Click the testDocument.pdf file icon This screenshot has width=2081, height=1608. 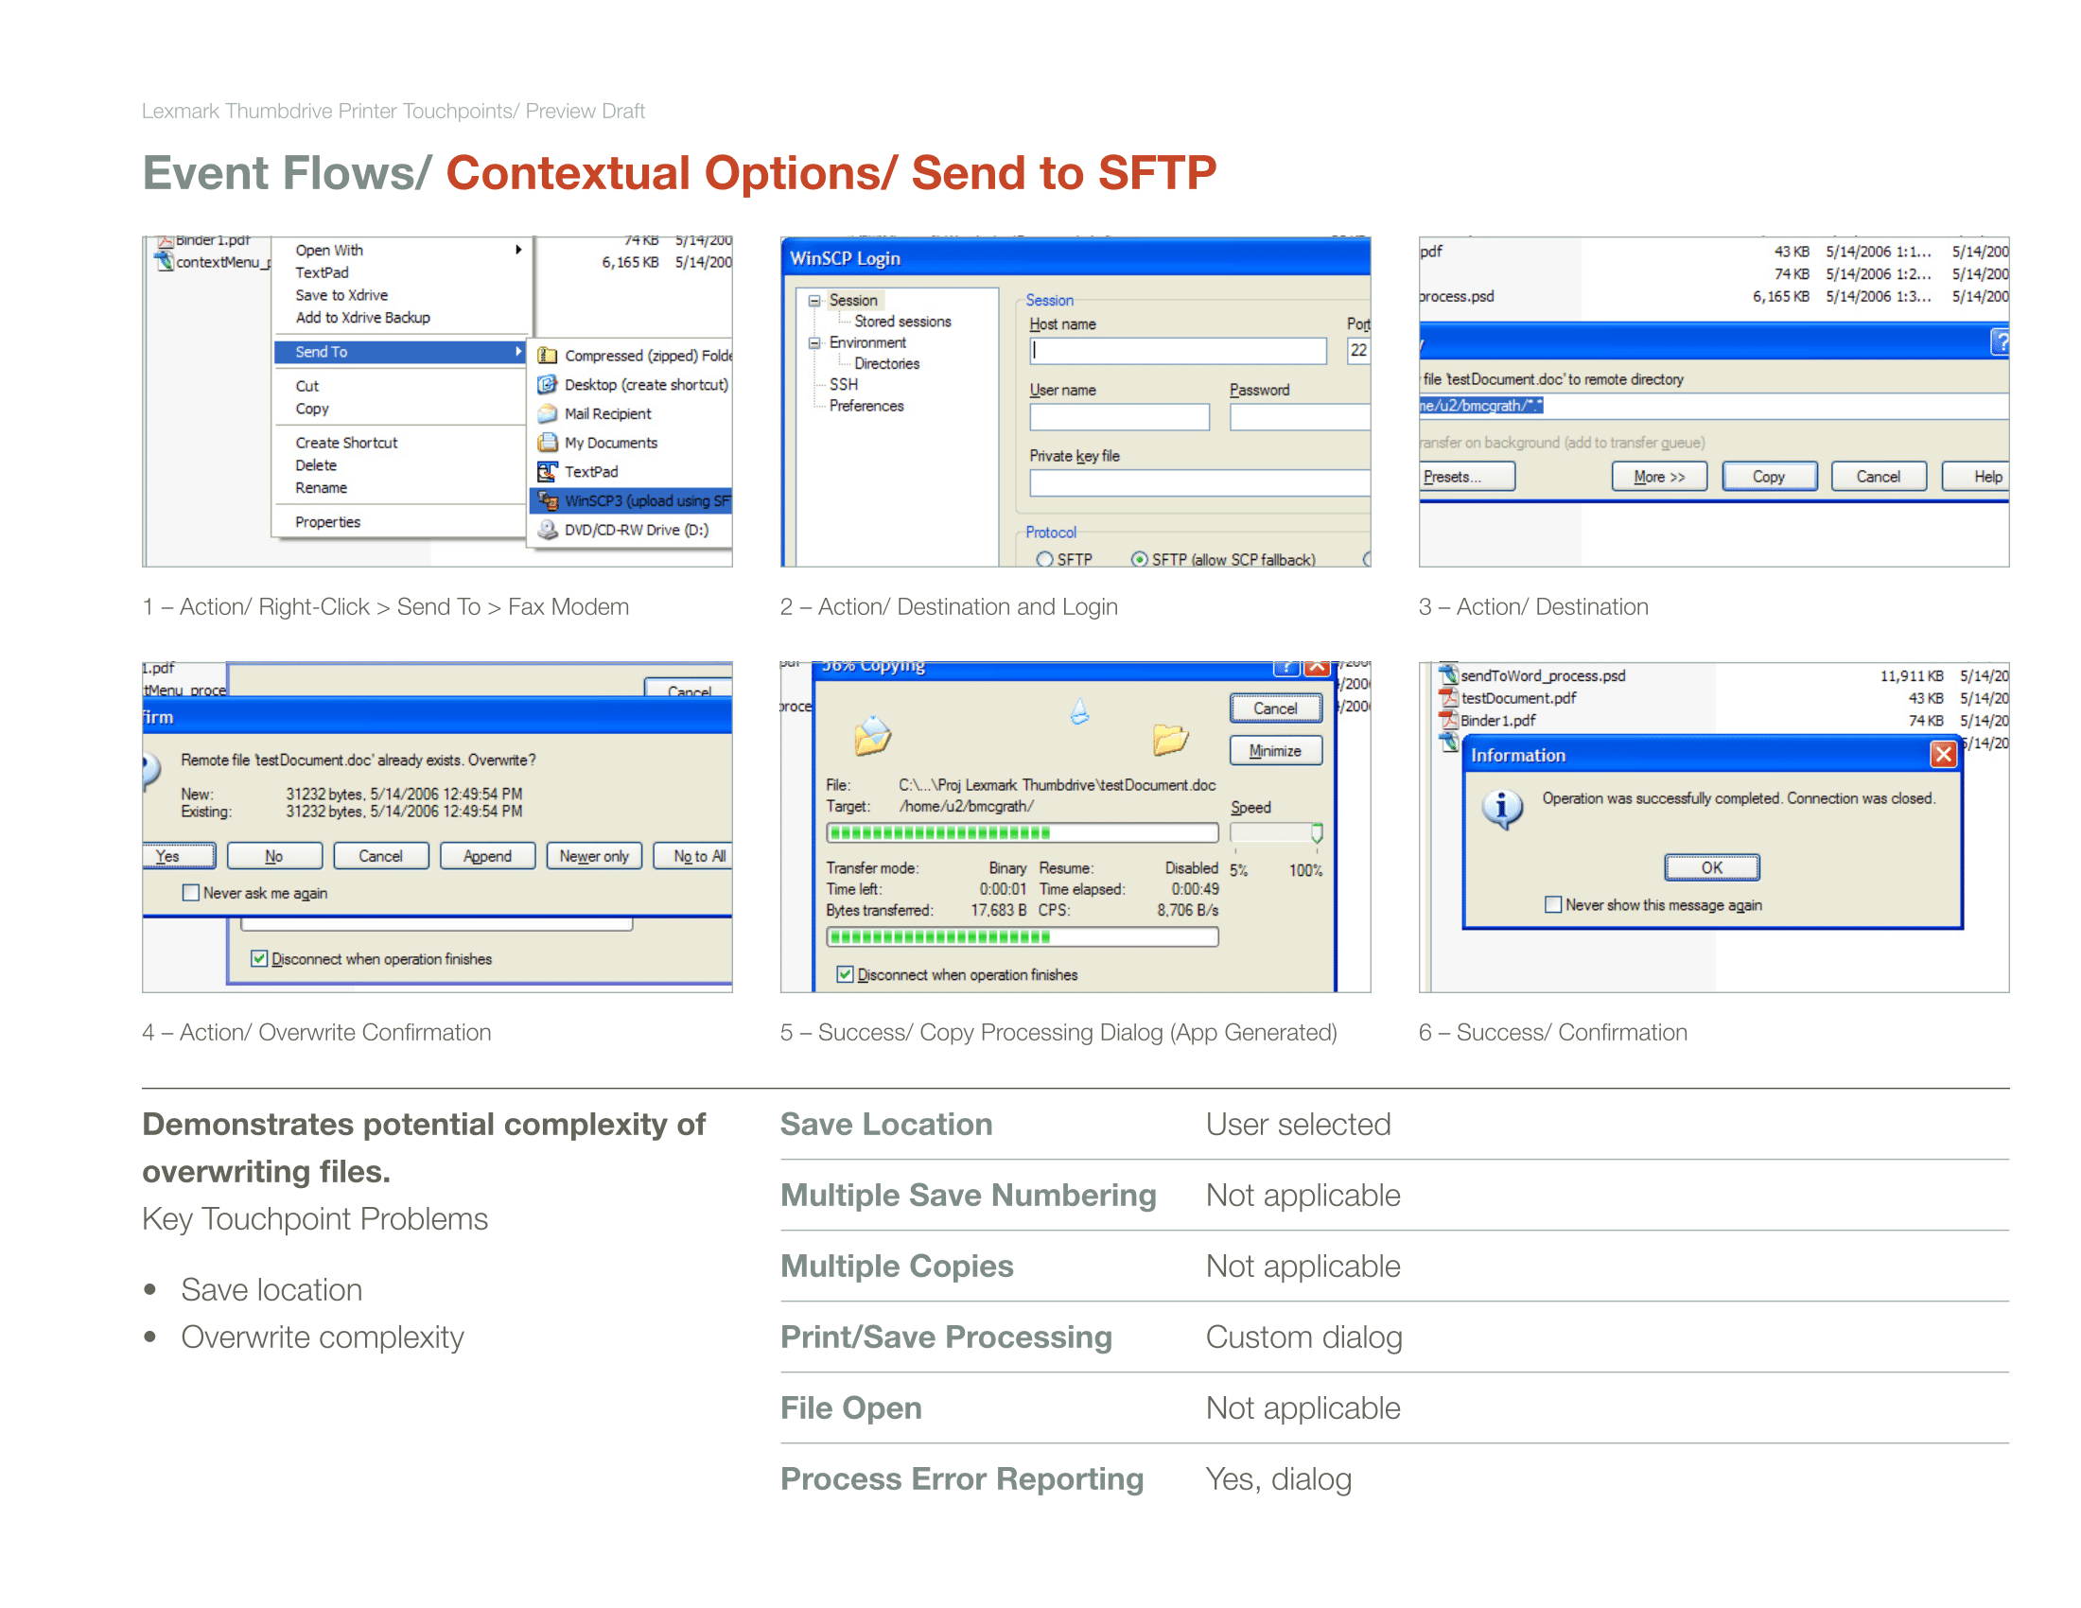tap(1448, 698)
